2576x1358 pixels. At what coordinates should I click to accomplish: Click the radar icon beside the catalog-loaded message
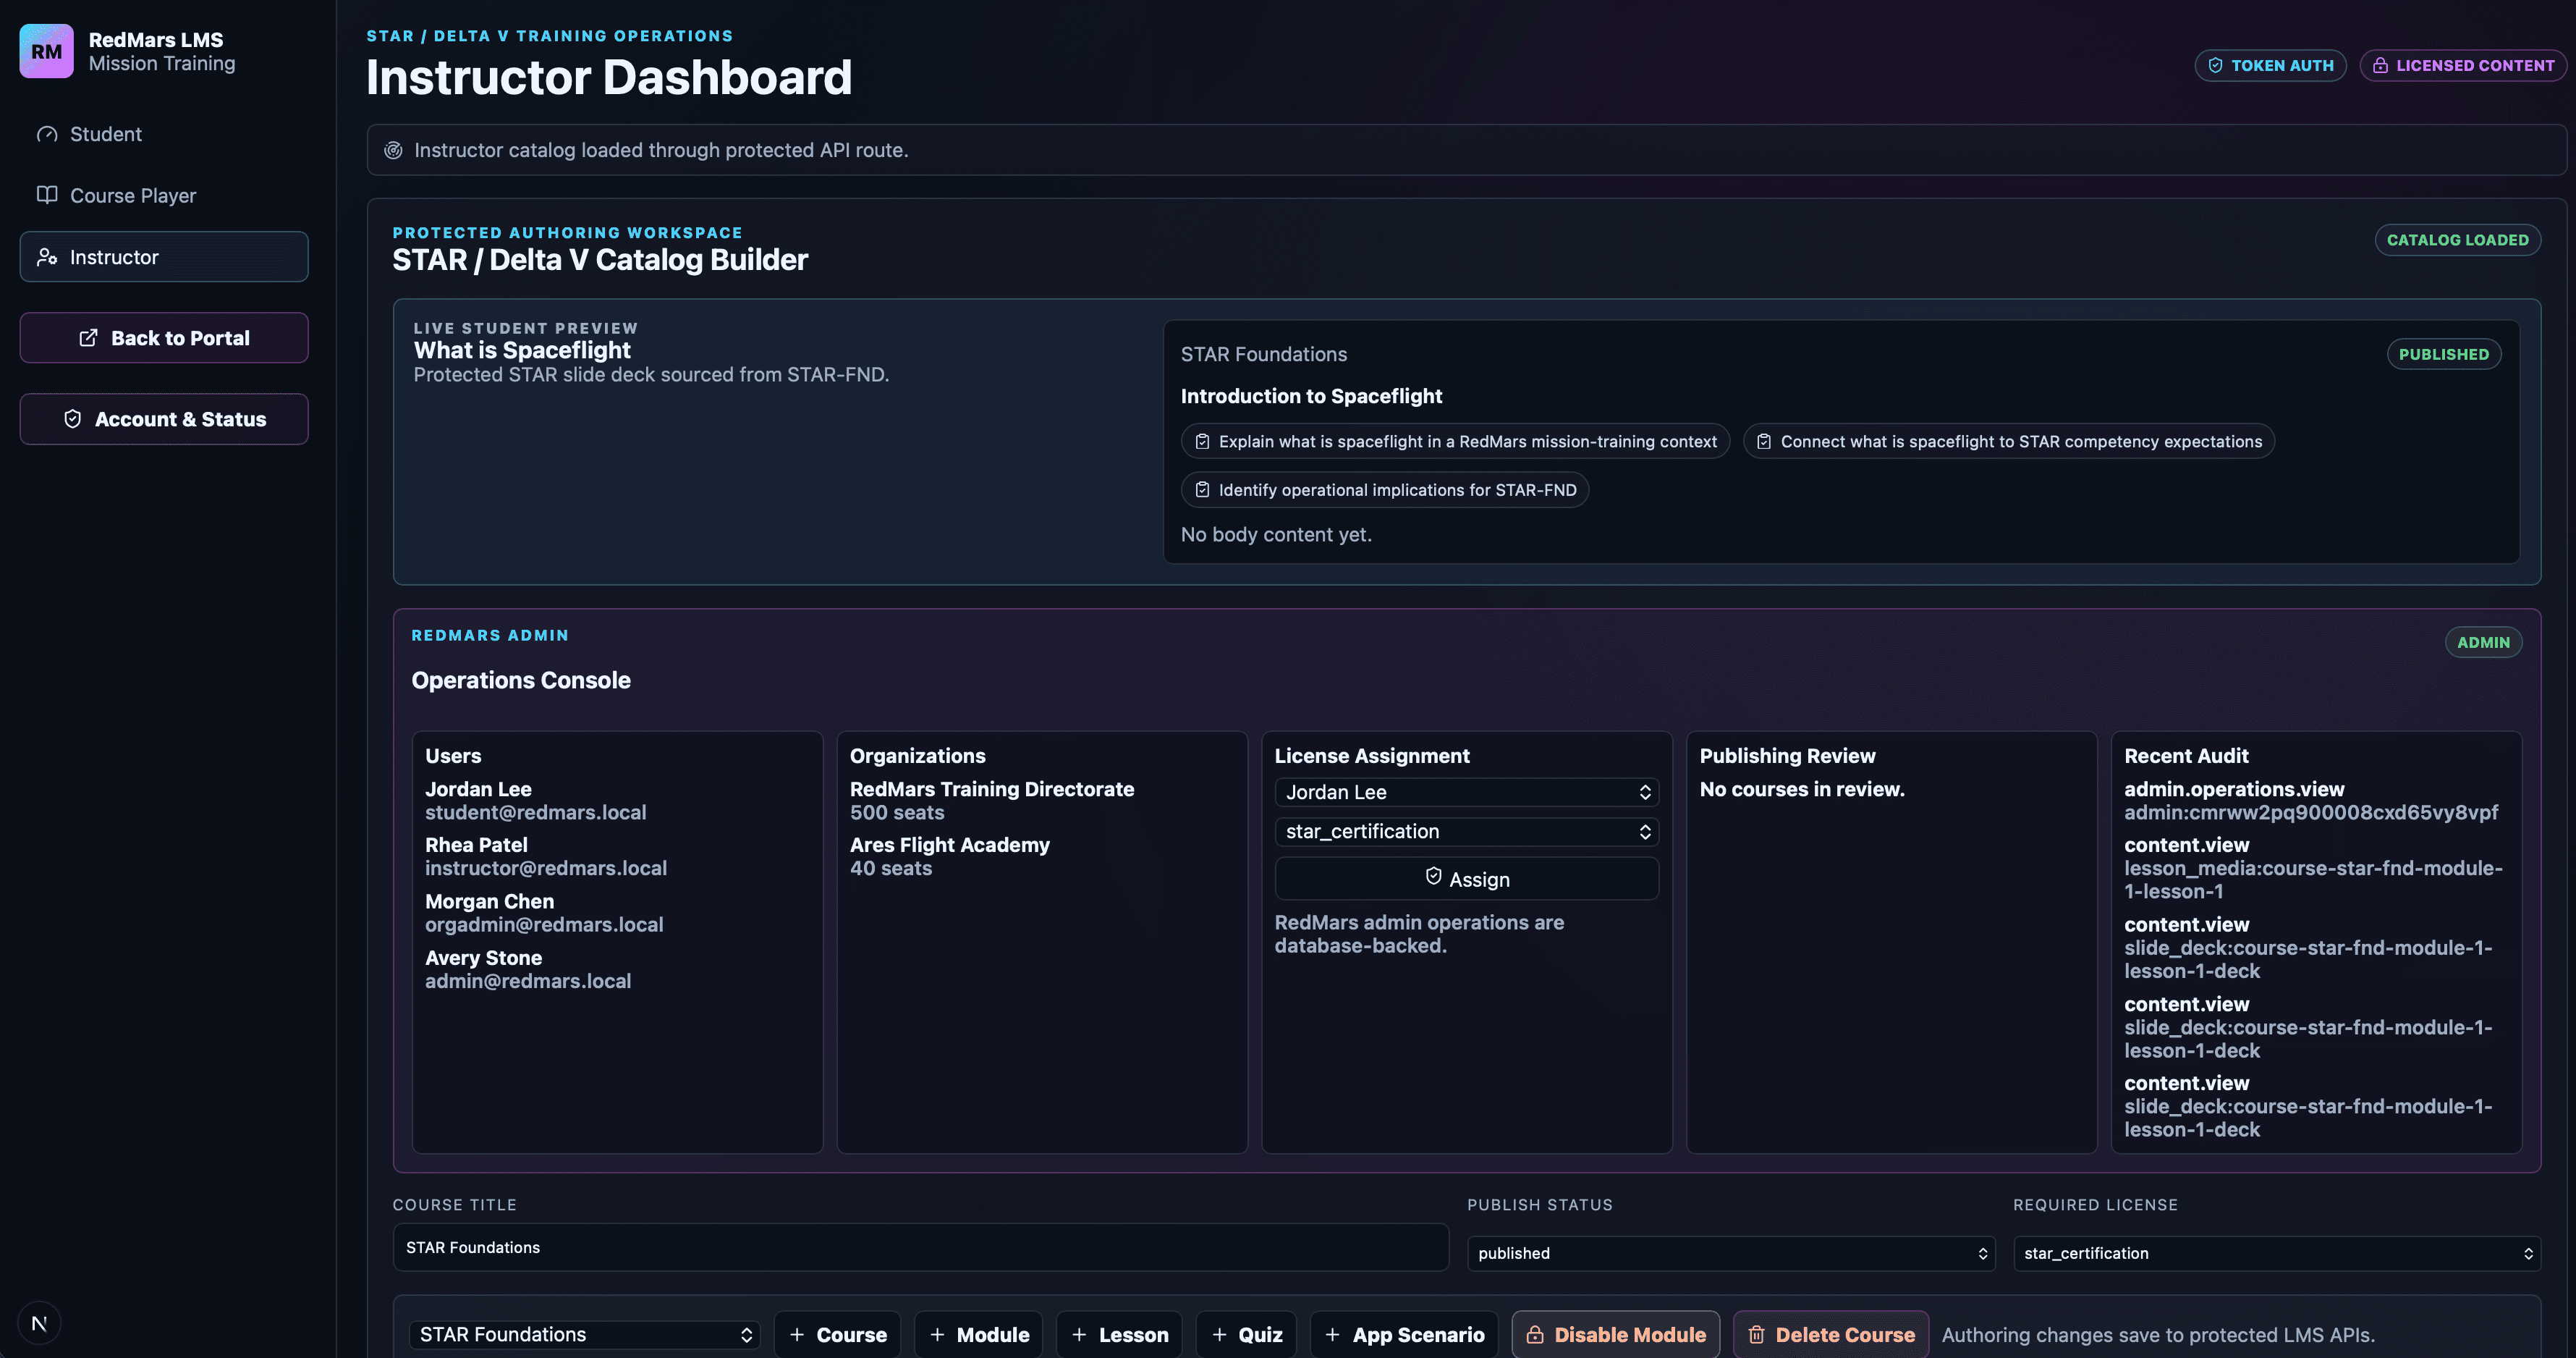[x=394, y=150]
